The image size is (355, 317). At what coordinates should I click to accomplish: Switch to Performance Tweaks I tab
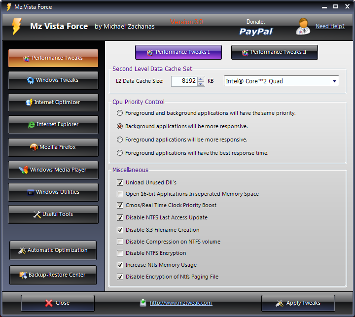178,52
